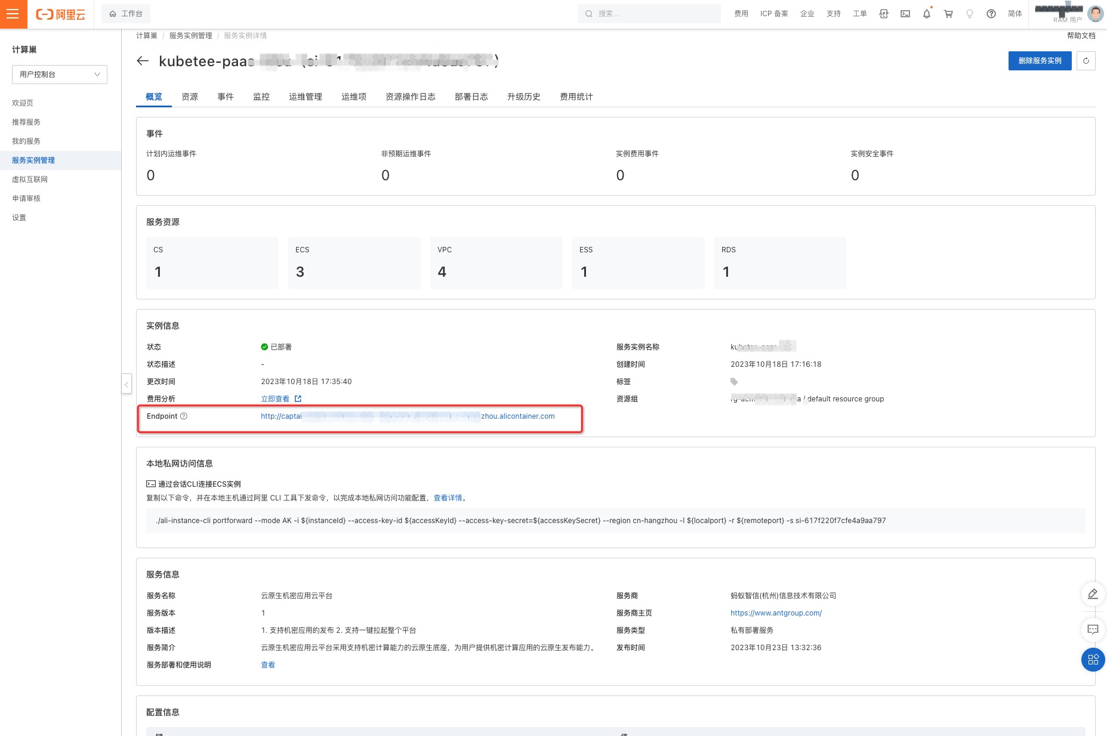1107x736 pixels.
Task: Click the CS resource card
Action: point(212,263)
